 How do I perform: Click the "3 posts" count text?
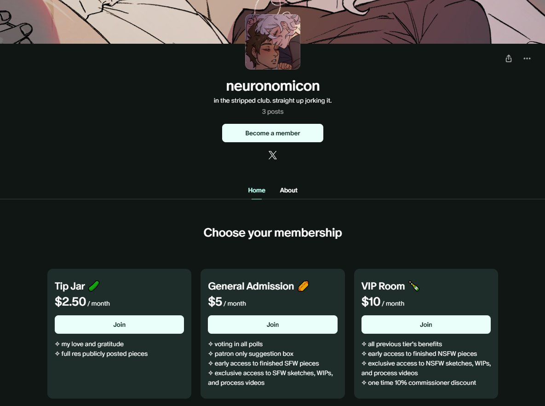coord(273,111)
